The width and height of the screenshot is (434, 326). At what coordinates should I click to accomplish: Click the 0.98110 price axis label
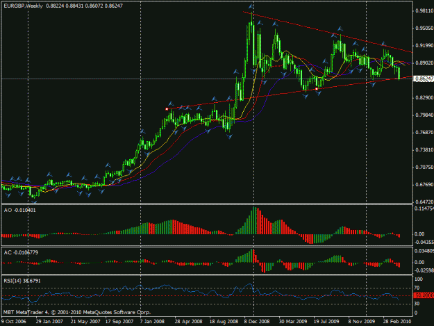pos(424,11)
